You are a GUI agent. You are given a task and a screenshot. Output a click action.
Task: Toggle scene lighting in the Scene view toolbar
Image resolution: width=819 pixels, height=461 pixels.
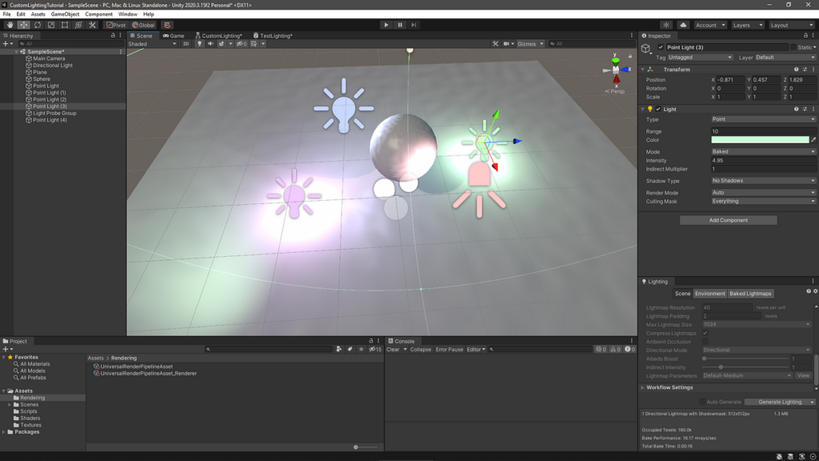[x=200, y=43]
